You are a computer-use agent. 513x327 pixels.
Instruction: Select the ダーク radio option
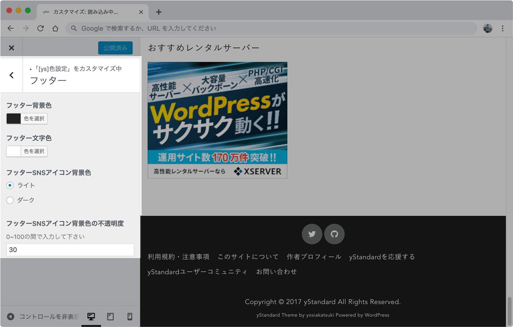(x=10, y=200)
